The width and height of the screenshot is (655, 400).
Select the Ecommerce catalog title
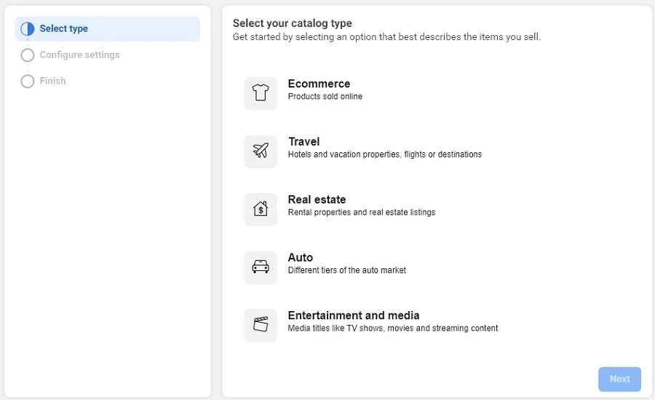pos(319,84)
